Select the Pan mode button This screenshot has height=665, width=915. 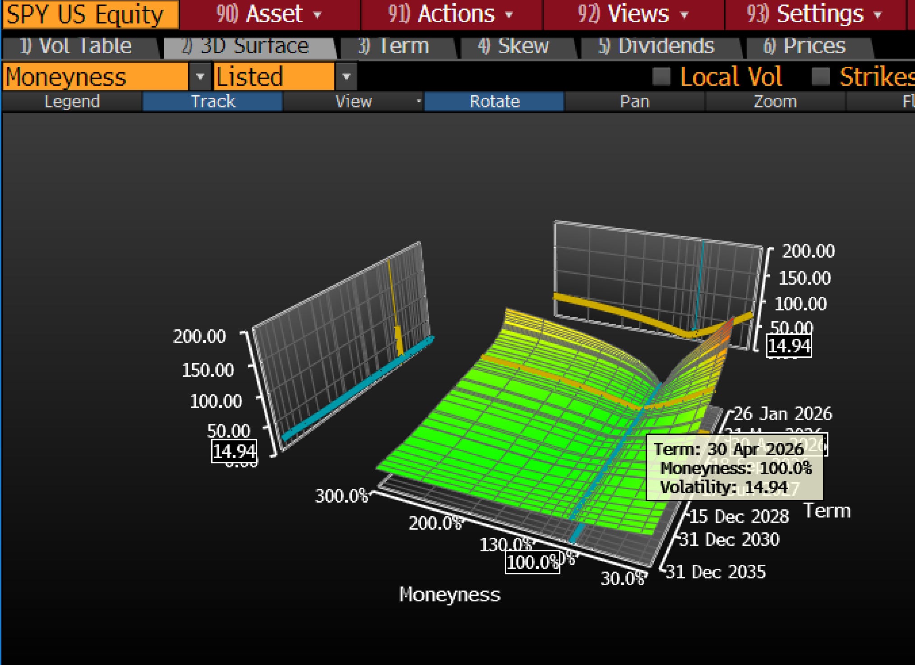634,102
